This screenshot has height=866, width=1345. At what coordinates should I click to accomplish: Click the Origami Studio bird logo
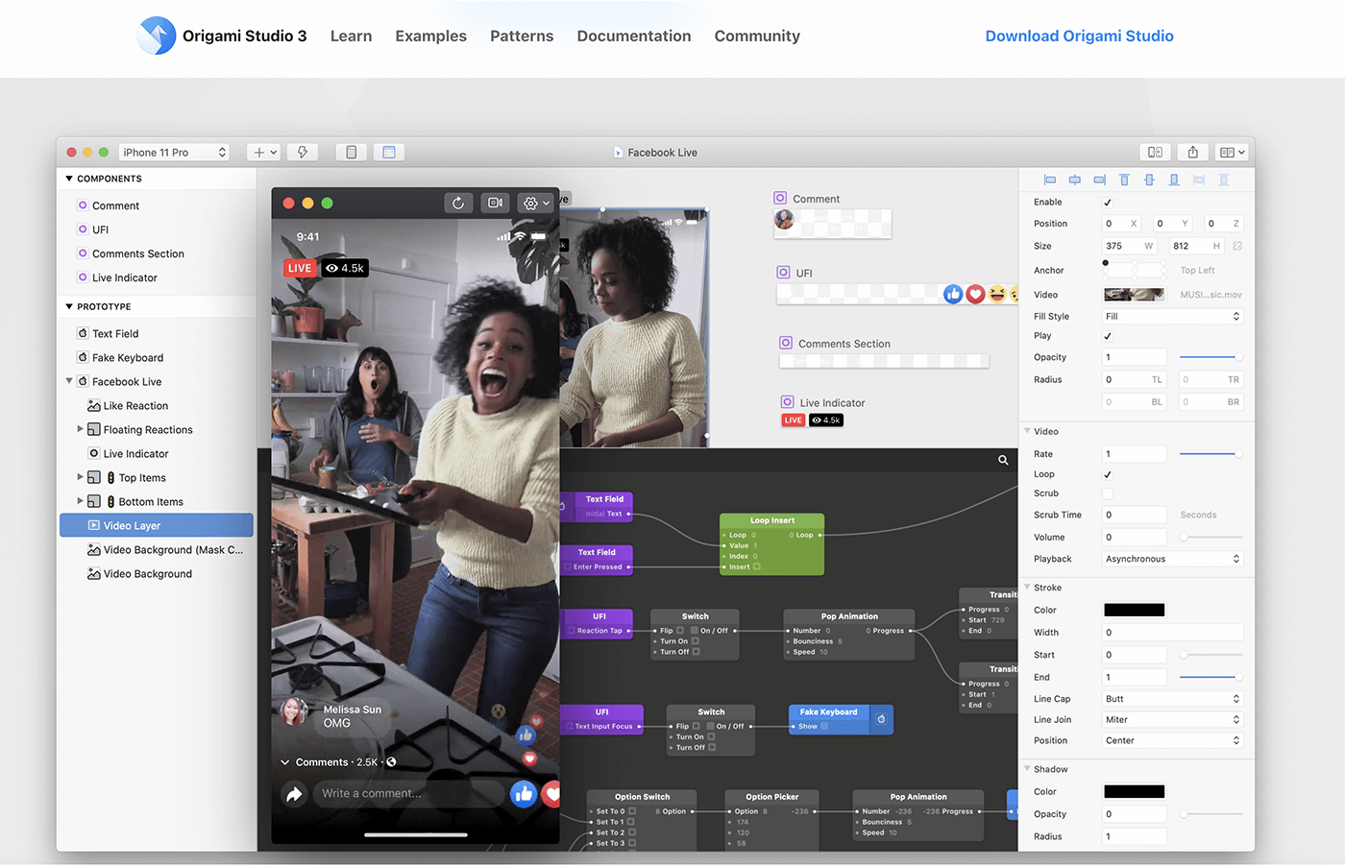click(x=157, y=36)
